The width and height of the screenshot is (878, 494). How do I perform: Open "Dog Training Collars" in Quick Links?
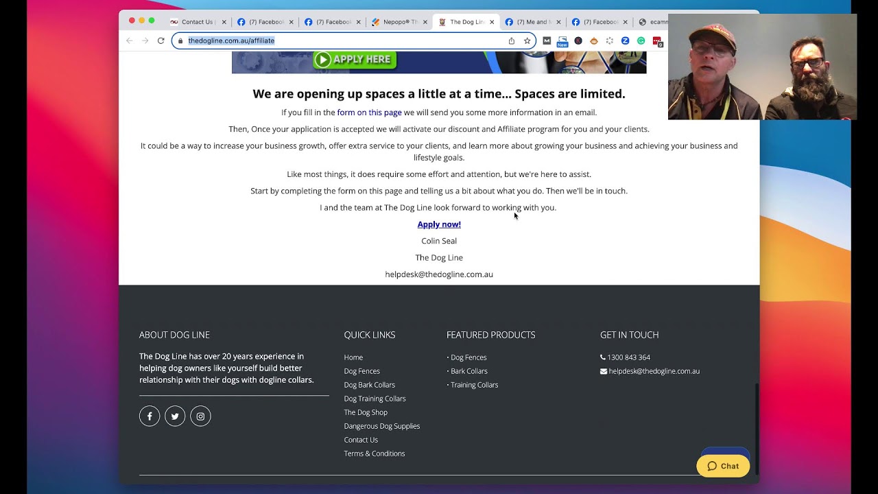(x=375, y=399)
